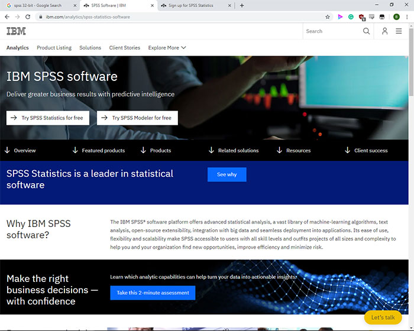Reload the page
This screenshot has width=414, height=331.
tap(28, 17)
